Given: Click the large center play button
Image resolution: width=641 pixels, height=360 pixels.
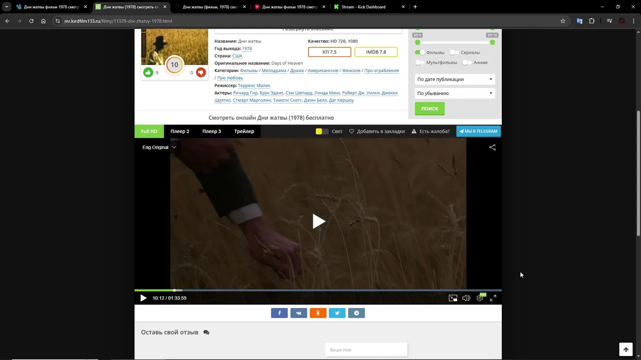Looking at the screenshot, I should [x=318, y=221].
